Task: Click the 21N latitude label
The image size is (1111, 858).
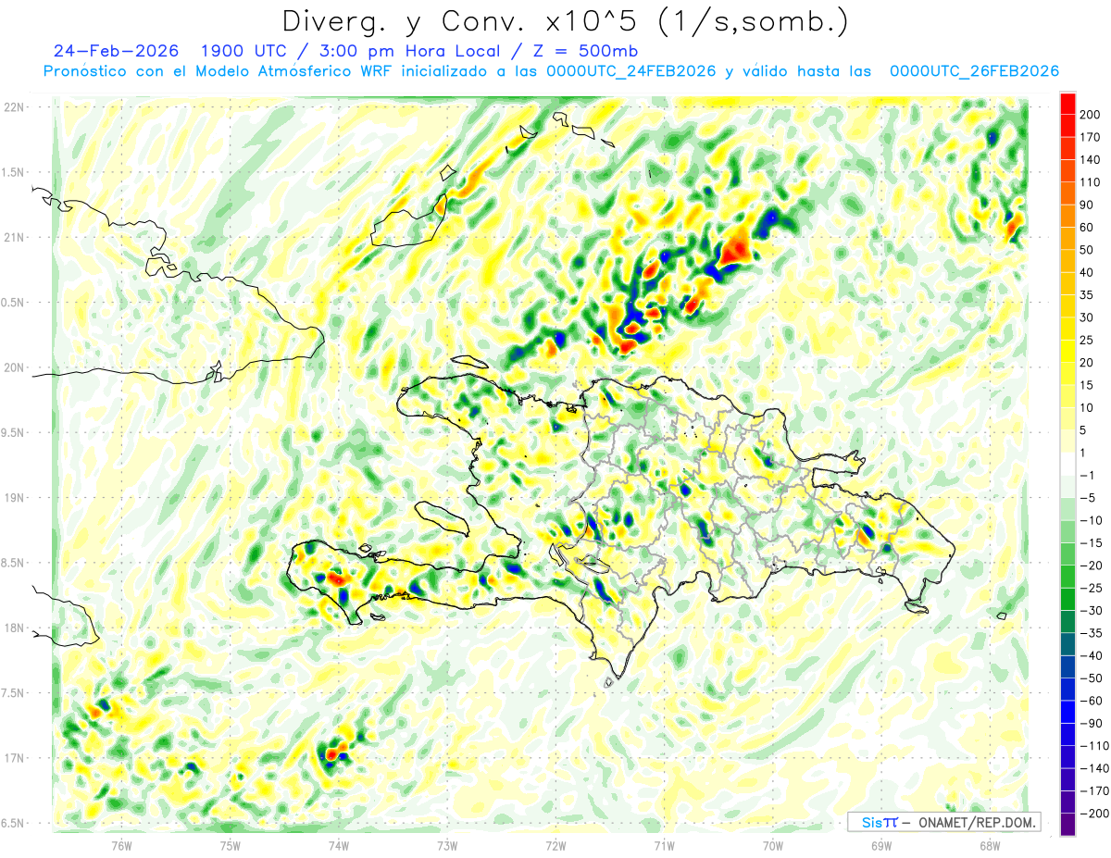Action: point(13,237)
